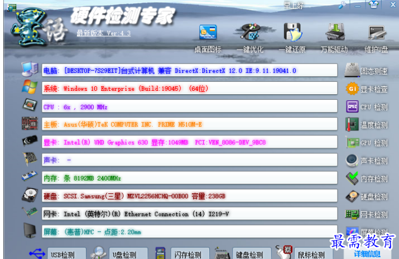The image size is (399, 259).
Task: Open the skin shirt icon in title bar
Action: pos(373,4)
